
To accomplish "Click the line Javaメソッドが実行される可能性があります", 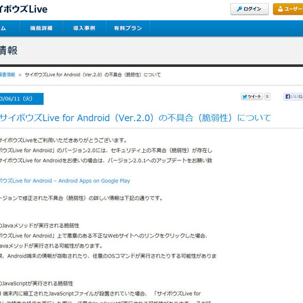I will tap(51, 246).
